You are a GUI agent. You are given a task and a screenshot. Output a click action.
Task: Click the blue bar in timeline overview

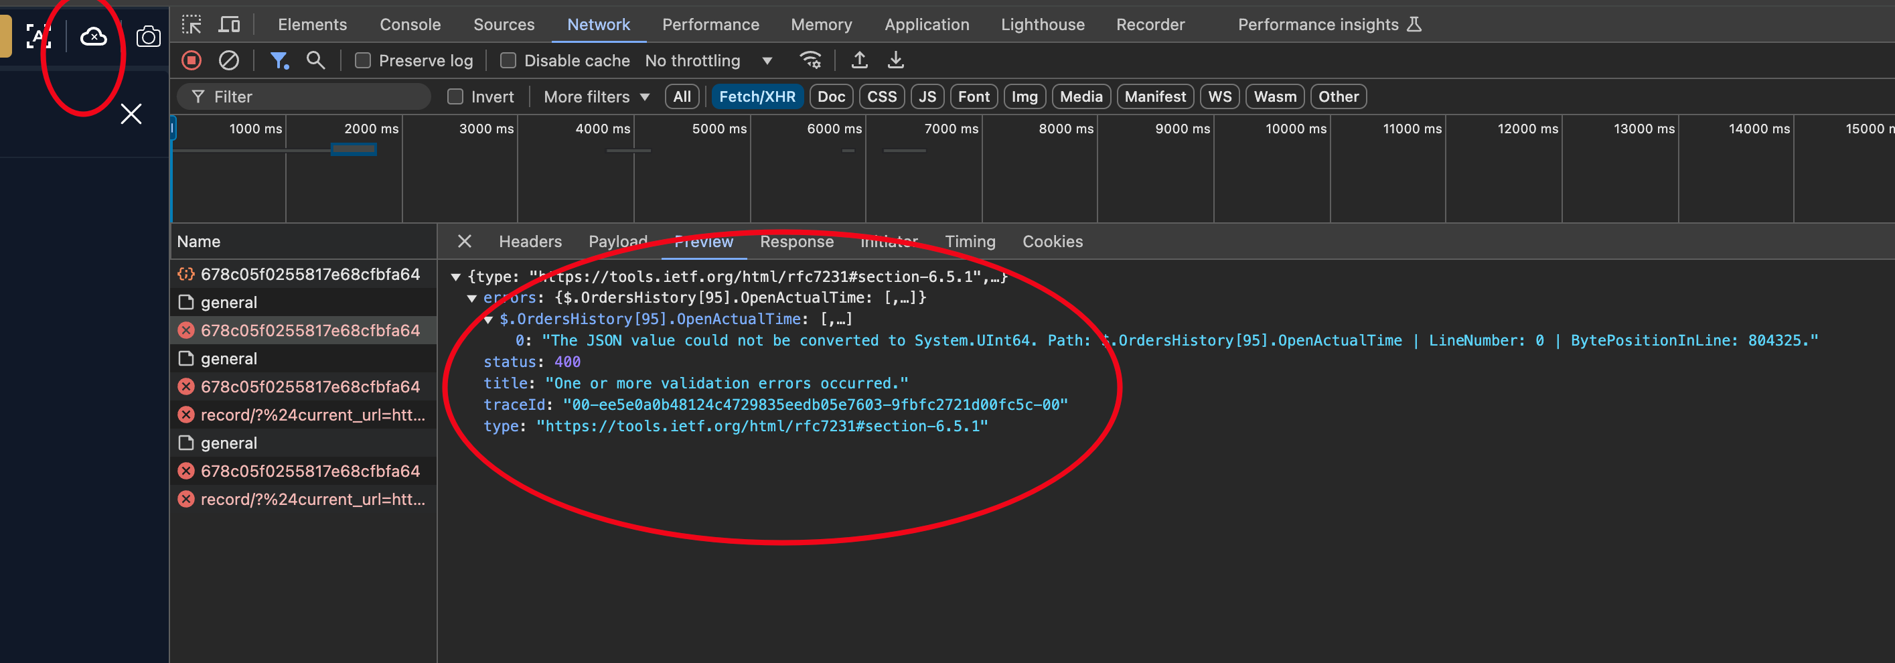tap(354, 149)
